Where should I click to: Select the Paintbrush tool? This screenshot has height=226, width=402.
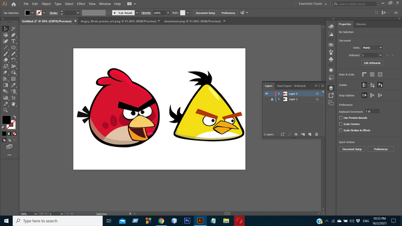click(6, 54)
